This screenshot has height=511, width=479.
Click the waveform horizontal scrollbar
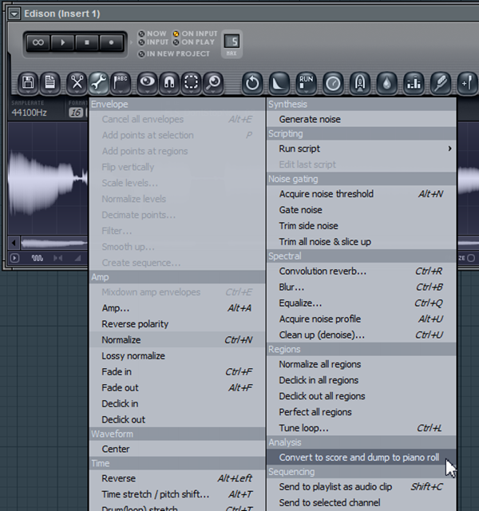tap(48, 243)
